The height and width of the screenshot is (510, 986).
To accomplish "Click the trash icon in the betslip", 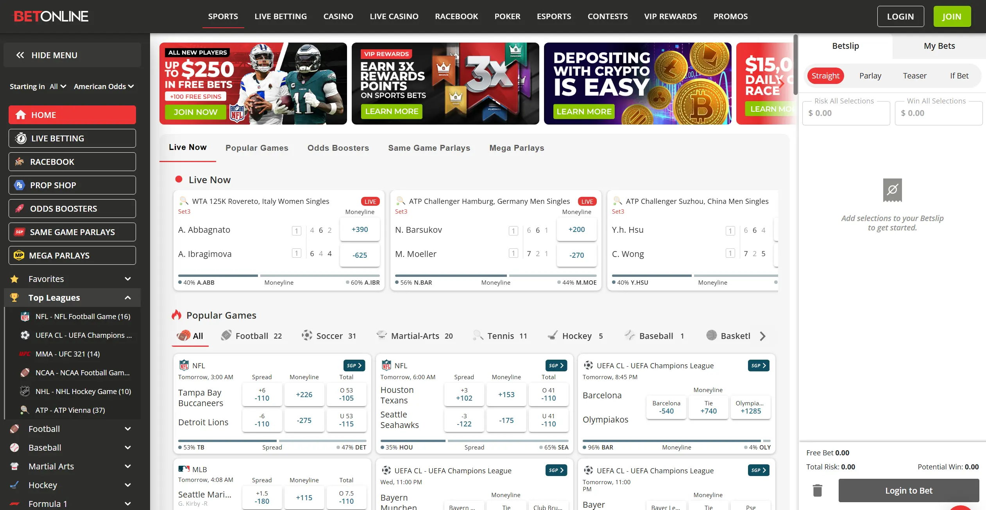I will 817,490.
